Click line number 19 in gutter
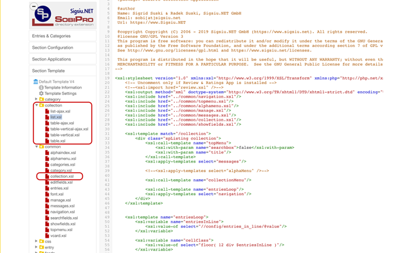This screenshot has width=409, height=253. [107, 78]
